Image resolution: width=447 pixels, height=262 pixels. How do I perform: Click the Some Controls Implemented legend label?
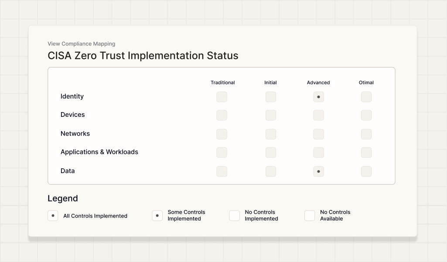187,215
